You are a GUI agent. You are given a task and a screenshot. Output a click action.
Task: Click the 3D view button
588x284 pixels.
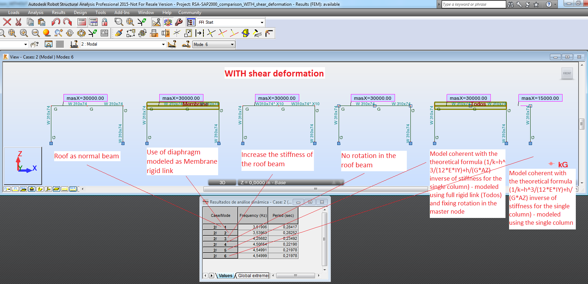click(x=222, y=183)
